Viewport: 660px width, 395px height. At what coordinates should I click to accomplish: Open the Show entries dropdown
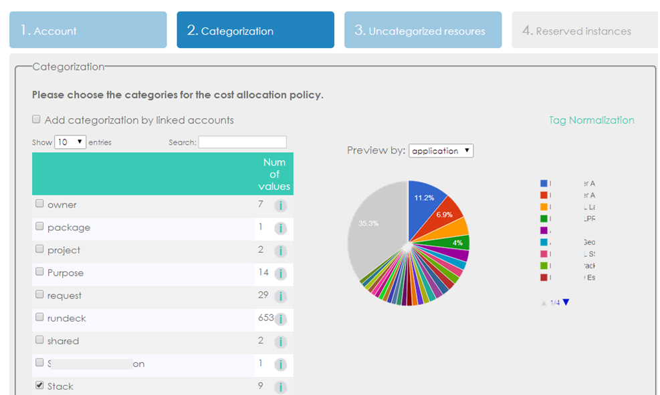pos(70,142)
